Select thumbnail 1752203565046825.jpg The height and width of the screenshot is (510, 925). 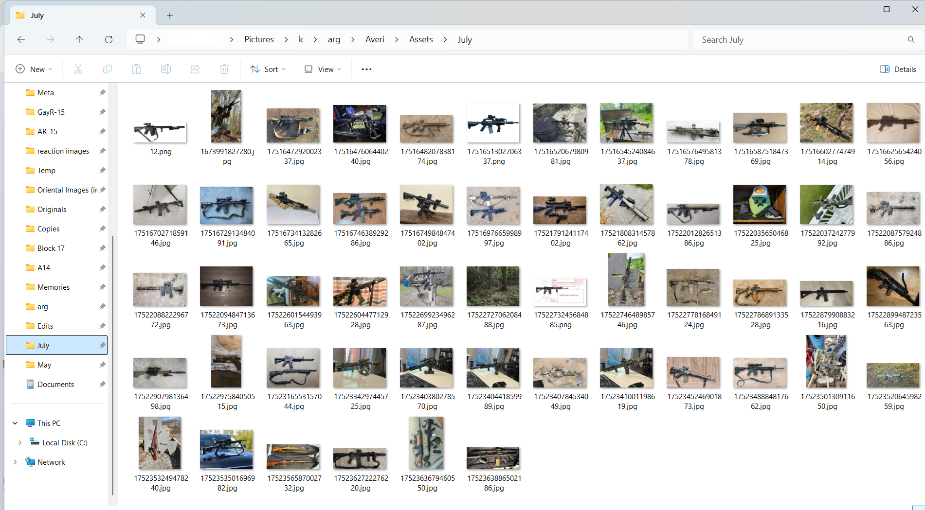tap(760, 204)
